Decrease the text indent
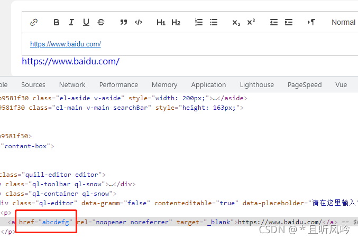The height and width of the screenshot is (239, 358). coord(273,22)
